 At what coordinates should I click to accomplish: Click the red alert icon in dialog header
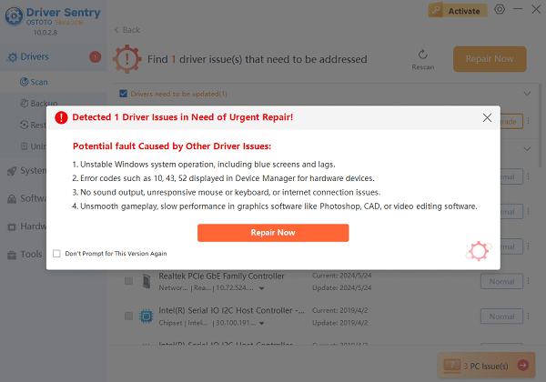click(61, 117)
